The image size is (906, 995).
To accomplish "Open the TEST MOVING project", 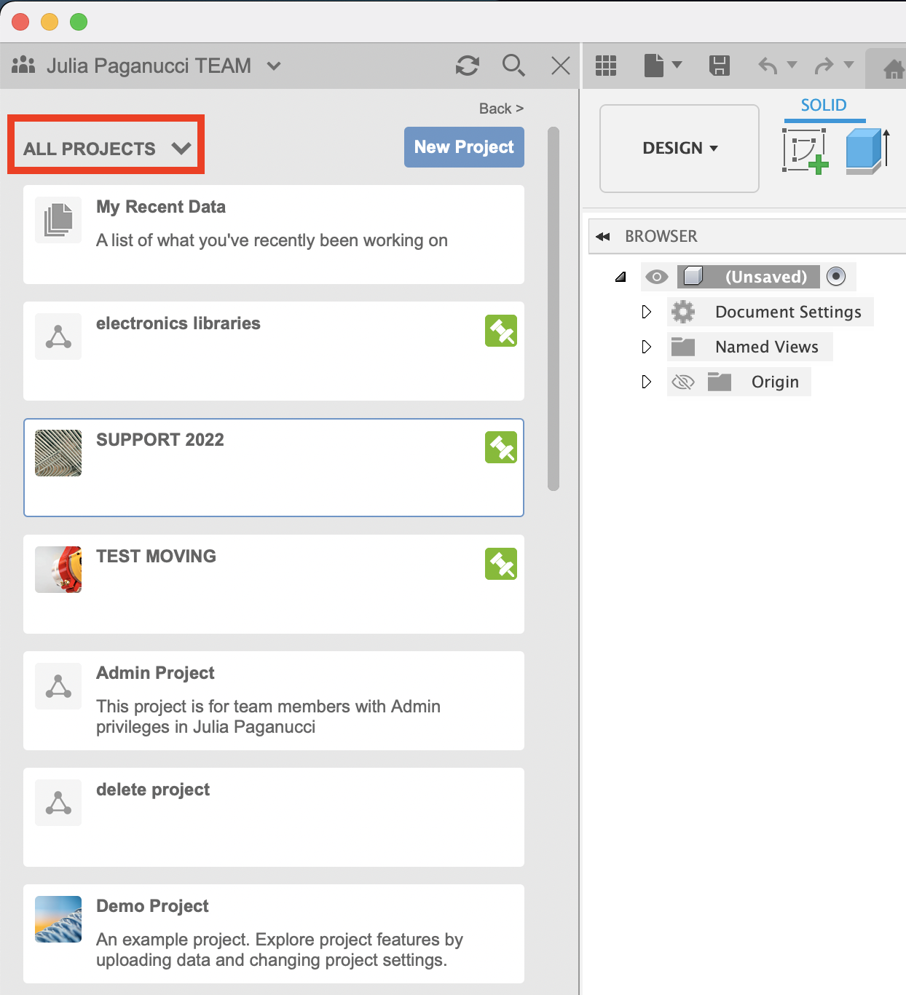I will pyautogui.click(x=274, y=584).
